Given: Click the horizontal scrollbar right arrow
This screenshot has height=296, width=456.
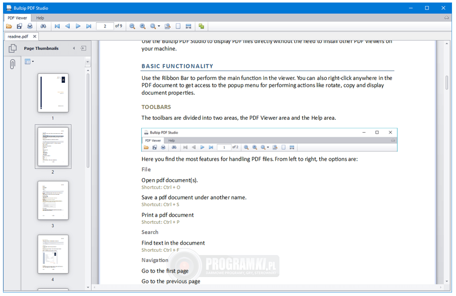Looking at the screenshot, I should point(441,288).
